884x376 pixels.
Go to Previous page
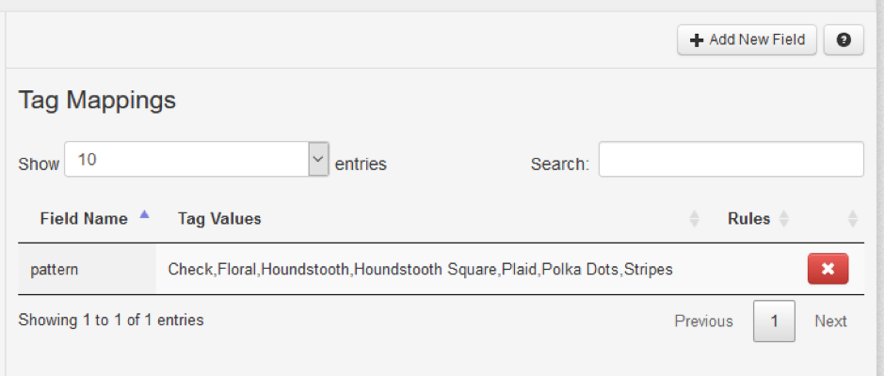click(703, 321)
